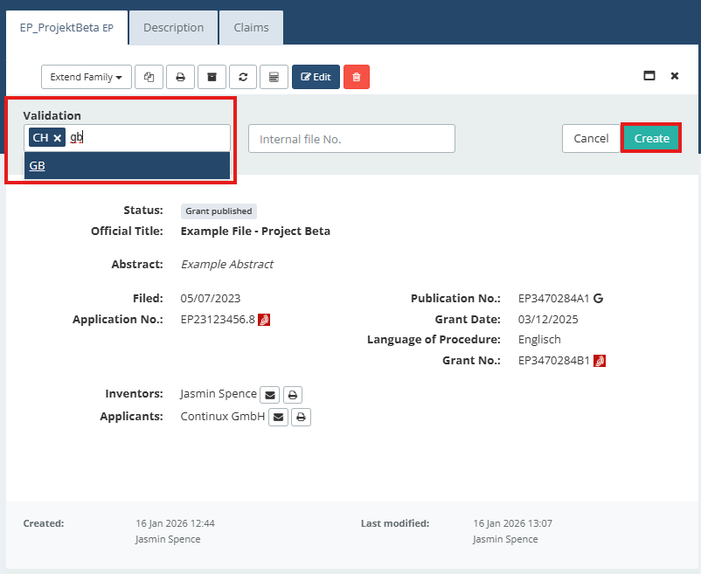The height and width of the screenshot is (574, 701).
Task: Click the Grant published status badge
Action: [219, 211]
